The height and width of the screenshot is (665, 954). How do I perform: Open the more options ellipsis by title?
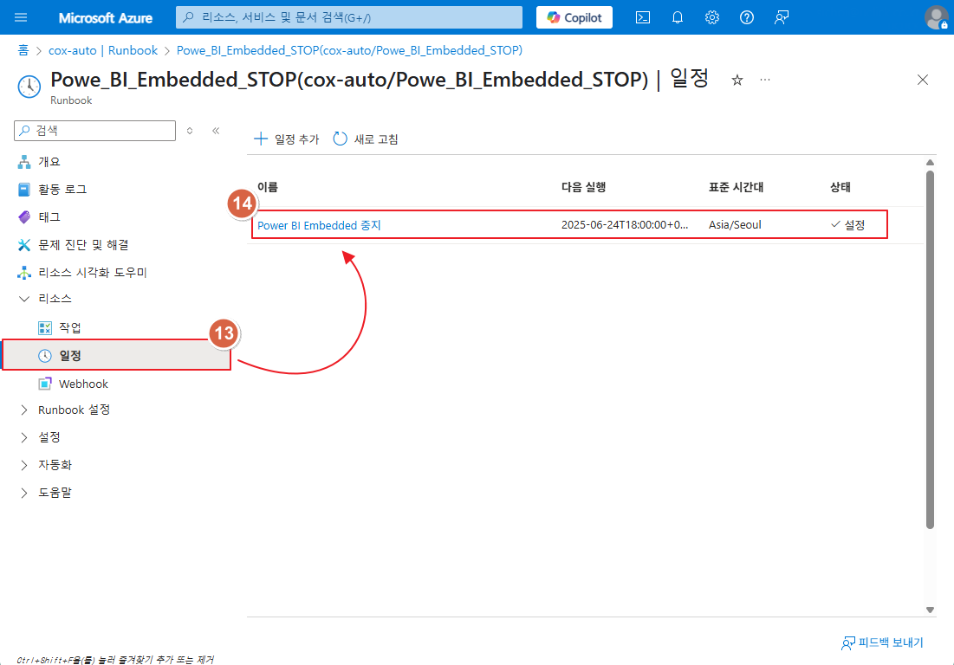click(765, 80)
